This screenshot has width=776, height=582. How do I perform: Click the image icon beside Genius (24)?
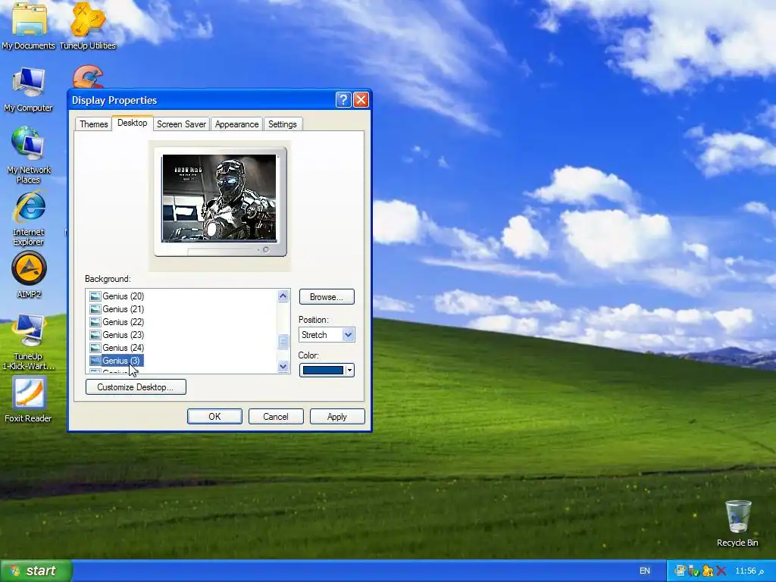coord(95,348)
